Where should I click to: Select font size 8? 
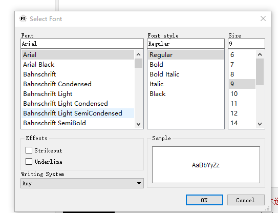(242, 74)
